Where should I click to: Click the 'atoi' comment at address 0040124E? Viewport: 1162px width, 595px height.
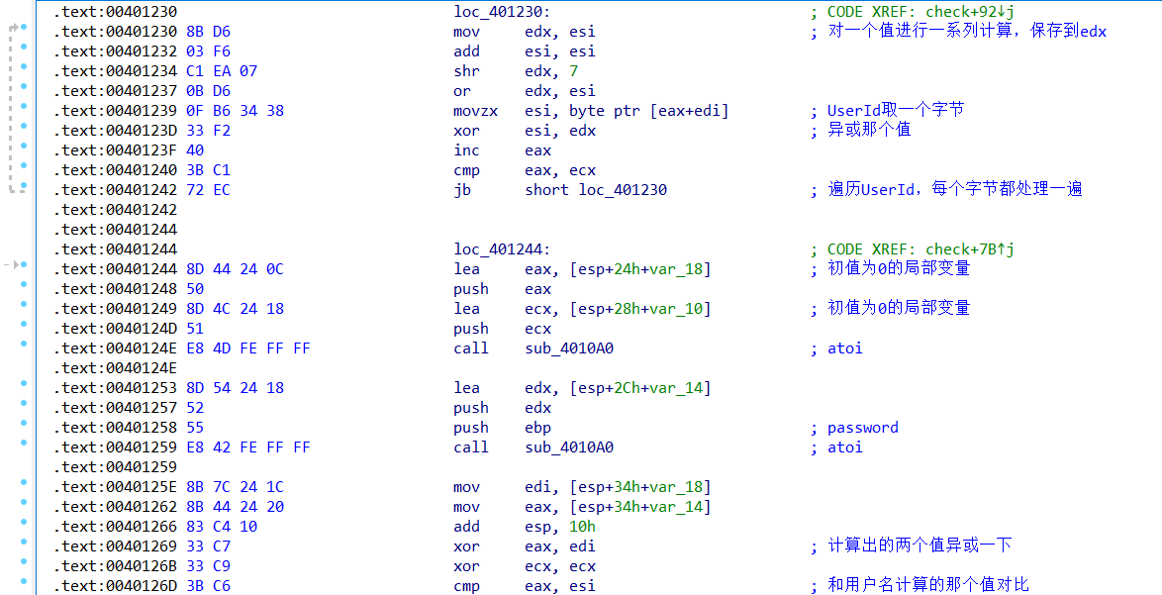pyautogui.click(x=845, y=348)
